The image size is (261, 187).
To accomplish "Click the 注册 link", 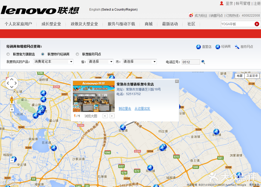I will [x=257, y=4].
